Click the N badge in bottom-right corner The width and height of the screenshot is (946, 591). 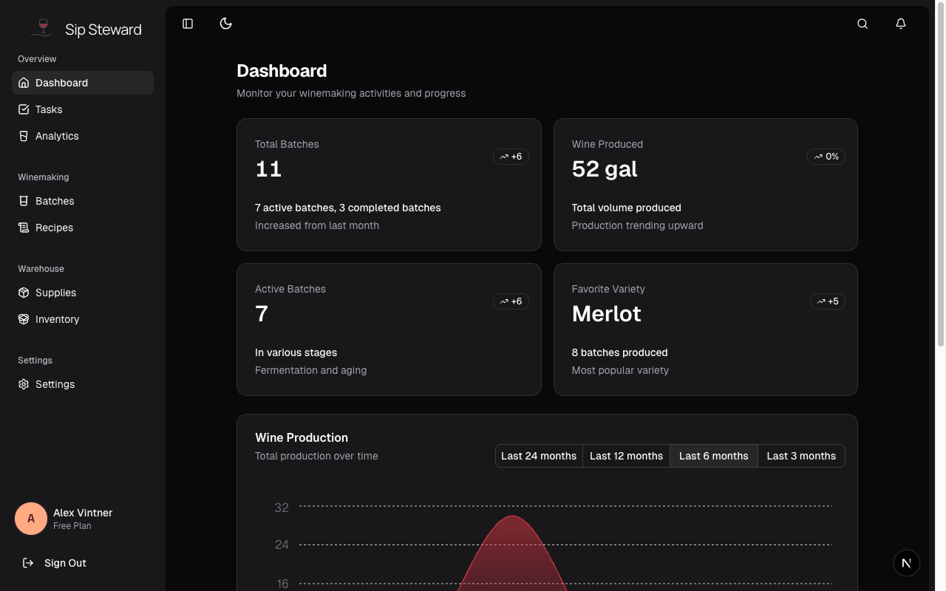click(907, 563)
